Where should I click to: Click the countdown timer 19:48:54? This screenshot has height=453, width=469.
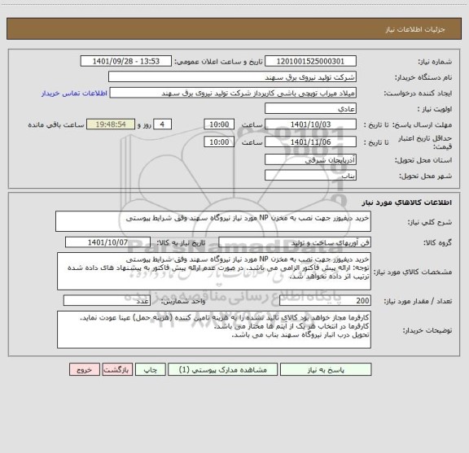(111, 124)
